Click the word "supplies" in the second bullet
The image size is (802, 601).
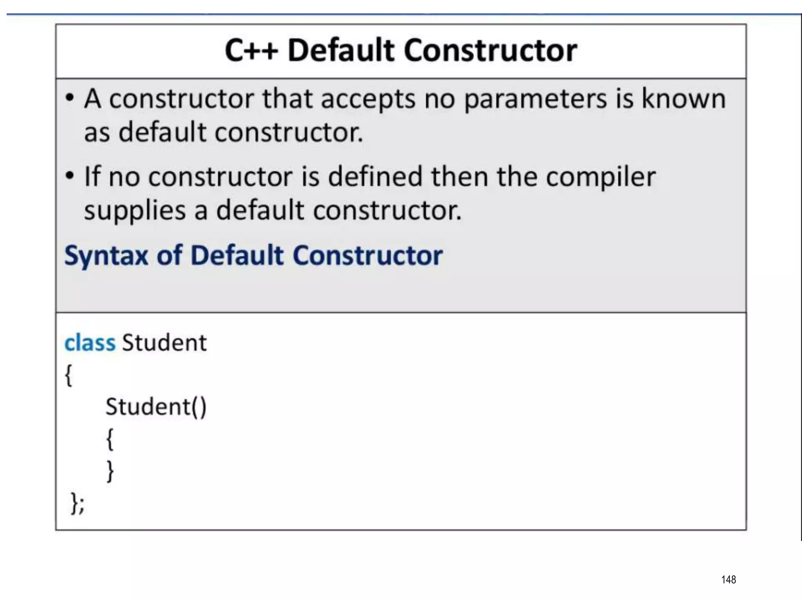click(x=135, y=211)
